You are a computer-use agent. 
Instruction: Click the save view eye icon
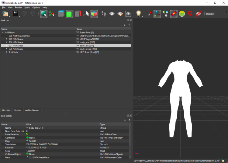click(x=112, y=14)
